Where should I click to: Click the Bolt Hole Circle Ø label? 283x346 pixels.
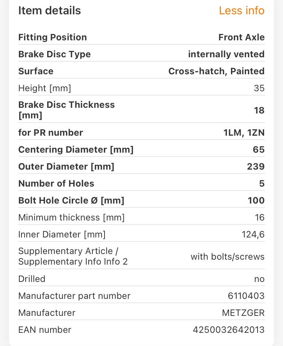[x=71, y=201]
